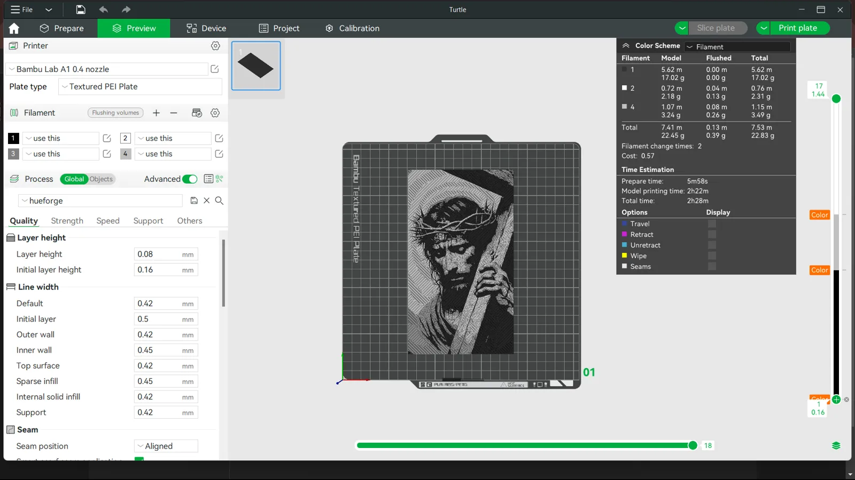
Task: Open the Device tab
Action: [x=206, y=28]
